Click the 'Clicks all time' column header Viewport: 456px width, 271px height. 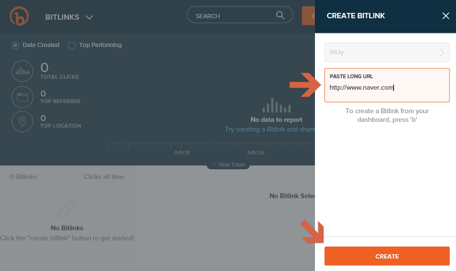(104, 176)
